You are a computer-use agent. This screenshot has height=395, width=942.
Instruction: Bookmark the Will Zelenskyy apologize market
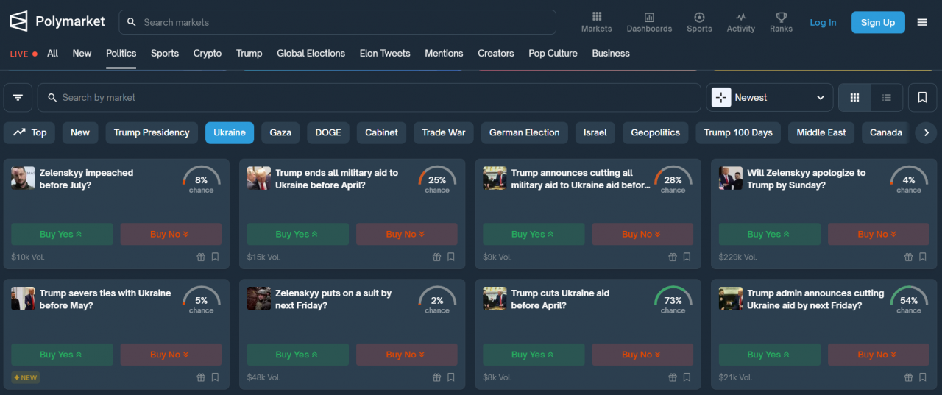(923, 257)
